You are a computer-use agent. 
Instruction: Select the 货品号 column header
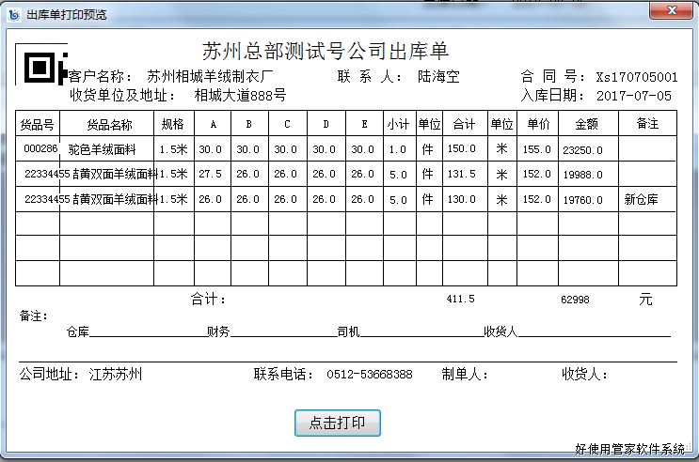[38, 124]
